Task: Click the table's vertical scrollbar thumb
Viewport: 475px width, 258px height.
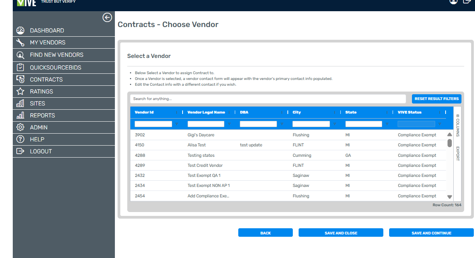Action: click(449, 143)
